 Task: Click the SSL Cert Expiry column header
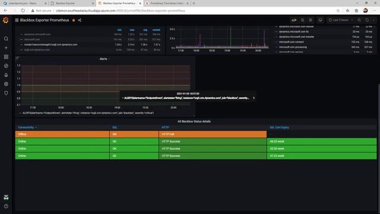click(x=279, y=127)
